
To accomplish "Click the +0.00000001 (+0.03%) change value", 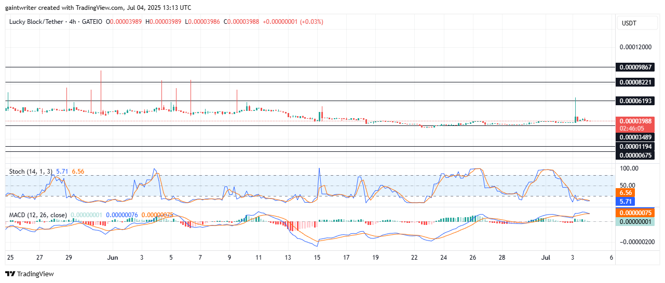I will 293,22.
